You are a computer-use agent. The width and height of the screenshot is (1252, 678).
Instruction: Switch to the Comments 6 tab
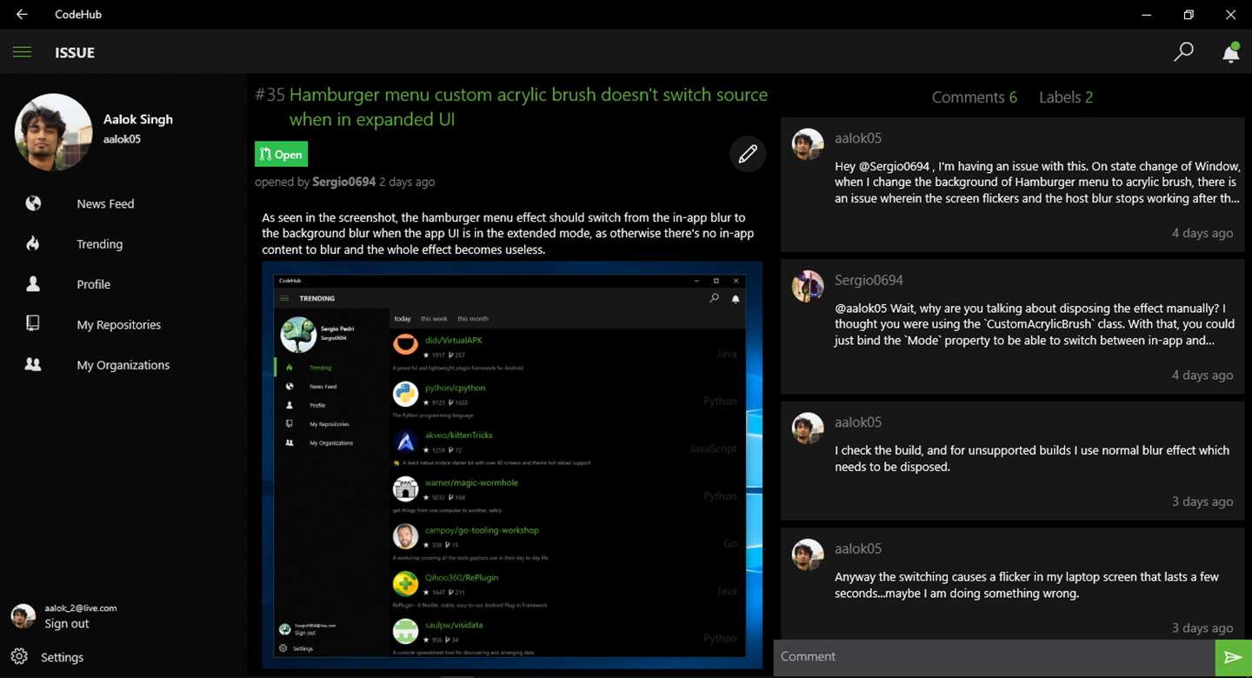click(974, 97)
